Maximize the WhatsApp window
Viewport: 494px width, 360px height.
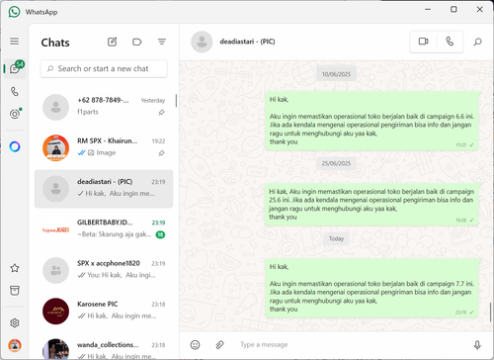(x=453, y=10)
